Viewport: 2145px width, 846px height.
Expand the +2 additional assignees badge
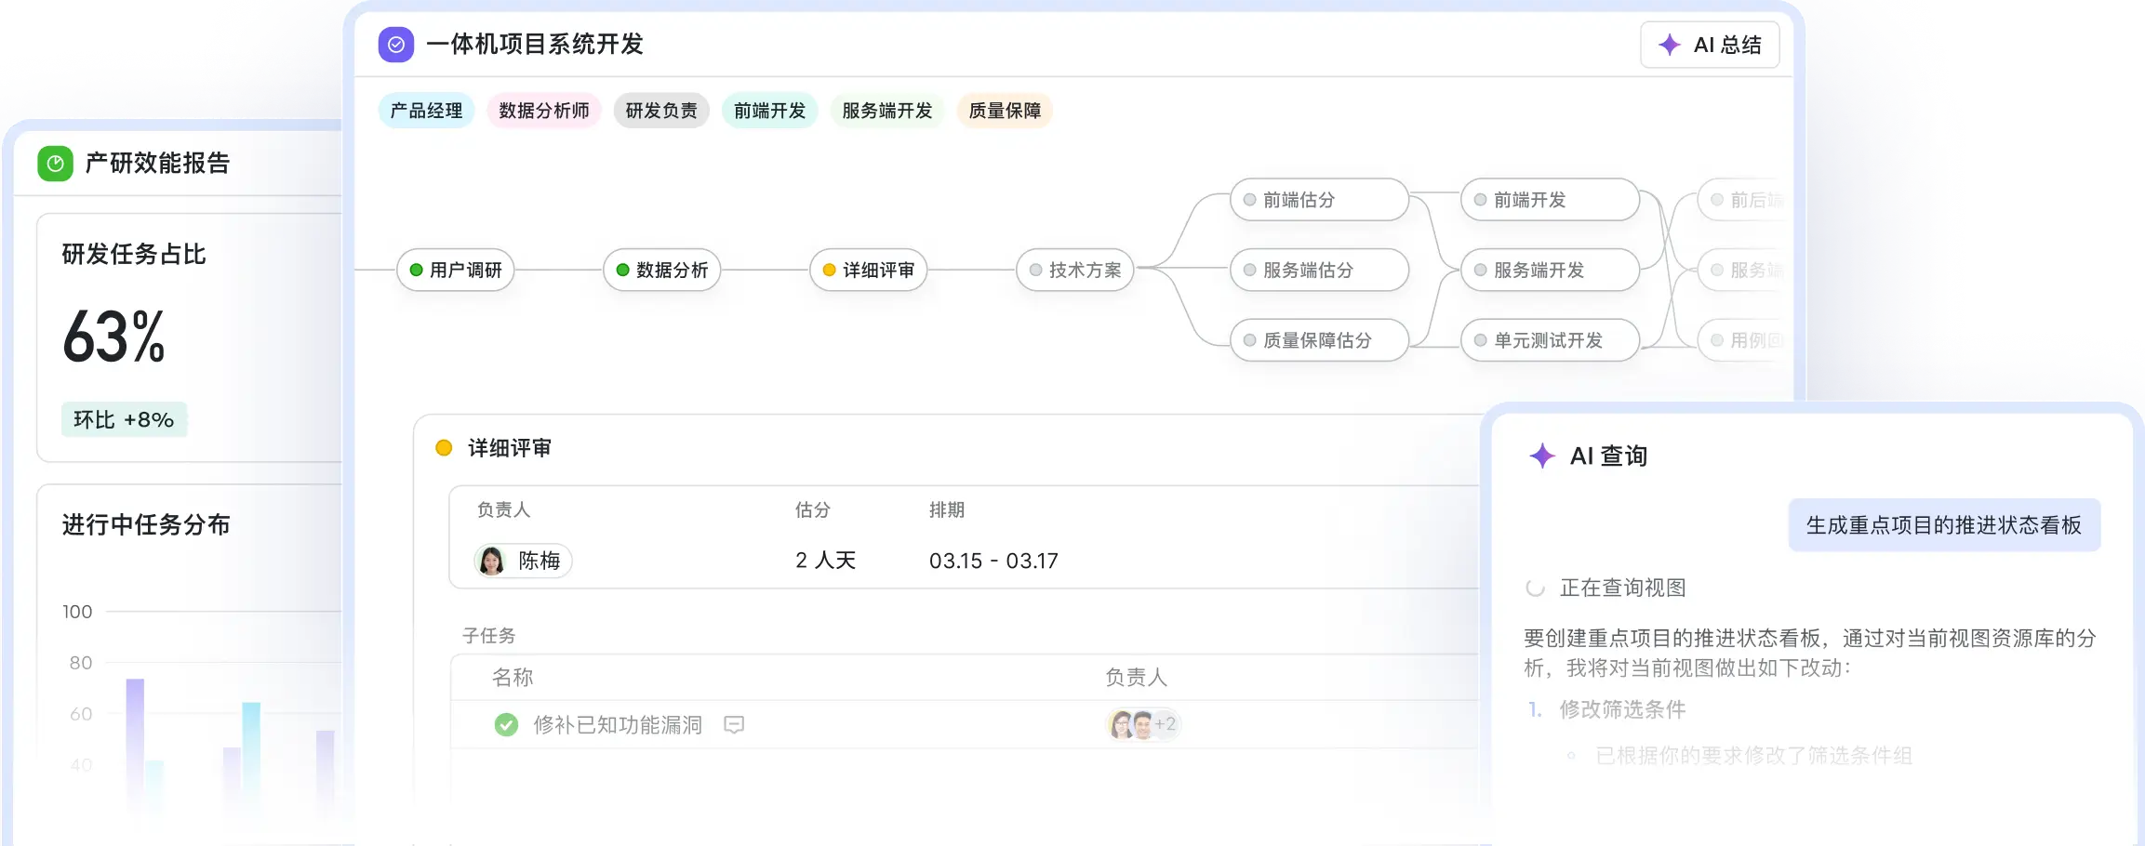1166,724
